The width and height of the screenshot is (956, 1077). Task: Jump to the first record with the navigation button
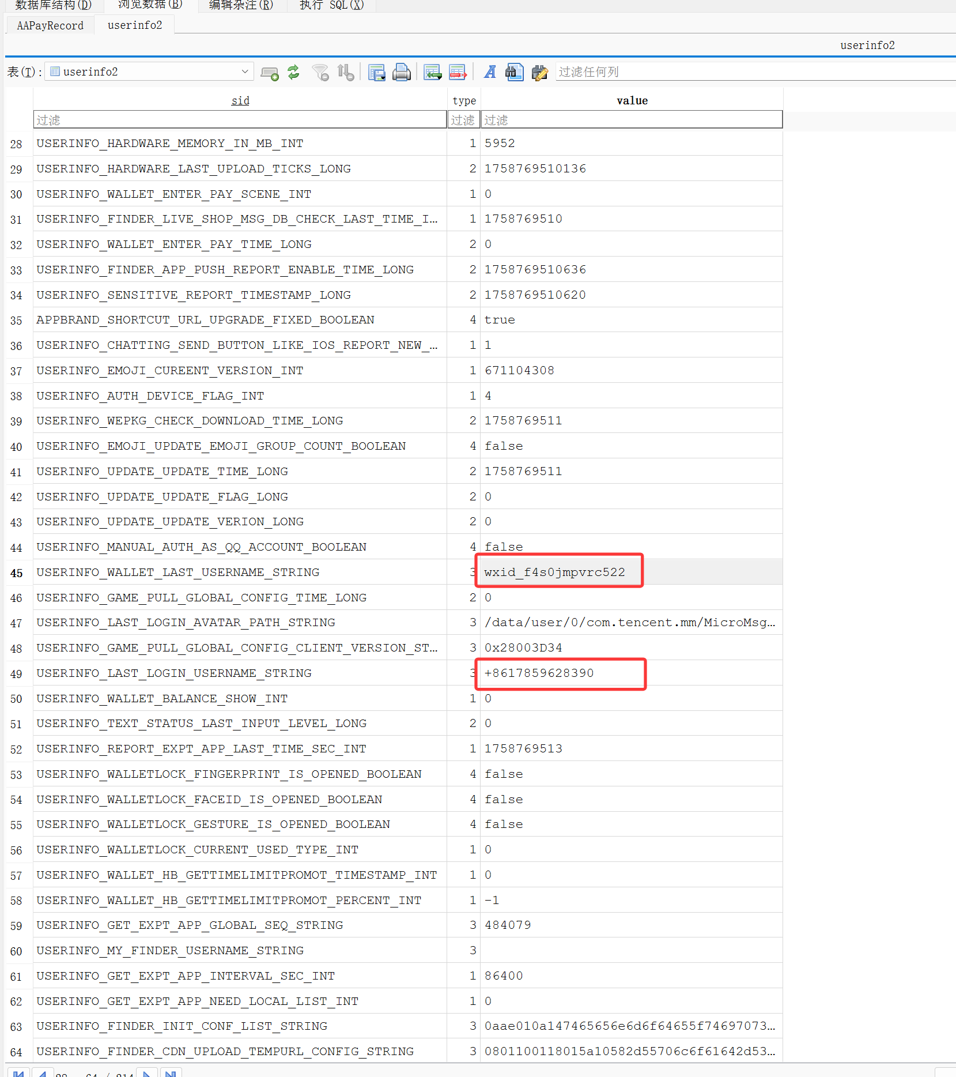coord(18,1073)
